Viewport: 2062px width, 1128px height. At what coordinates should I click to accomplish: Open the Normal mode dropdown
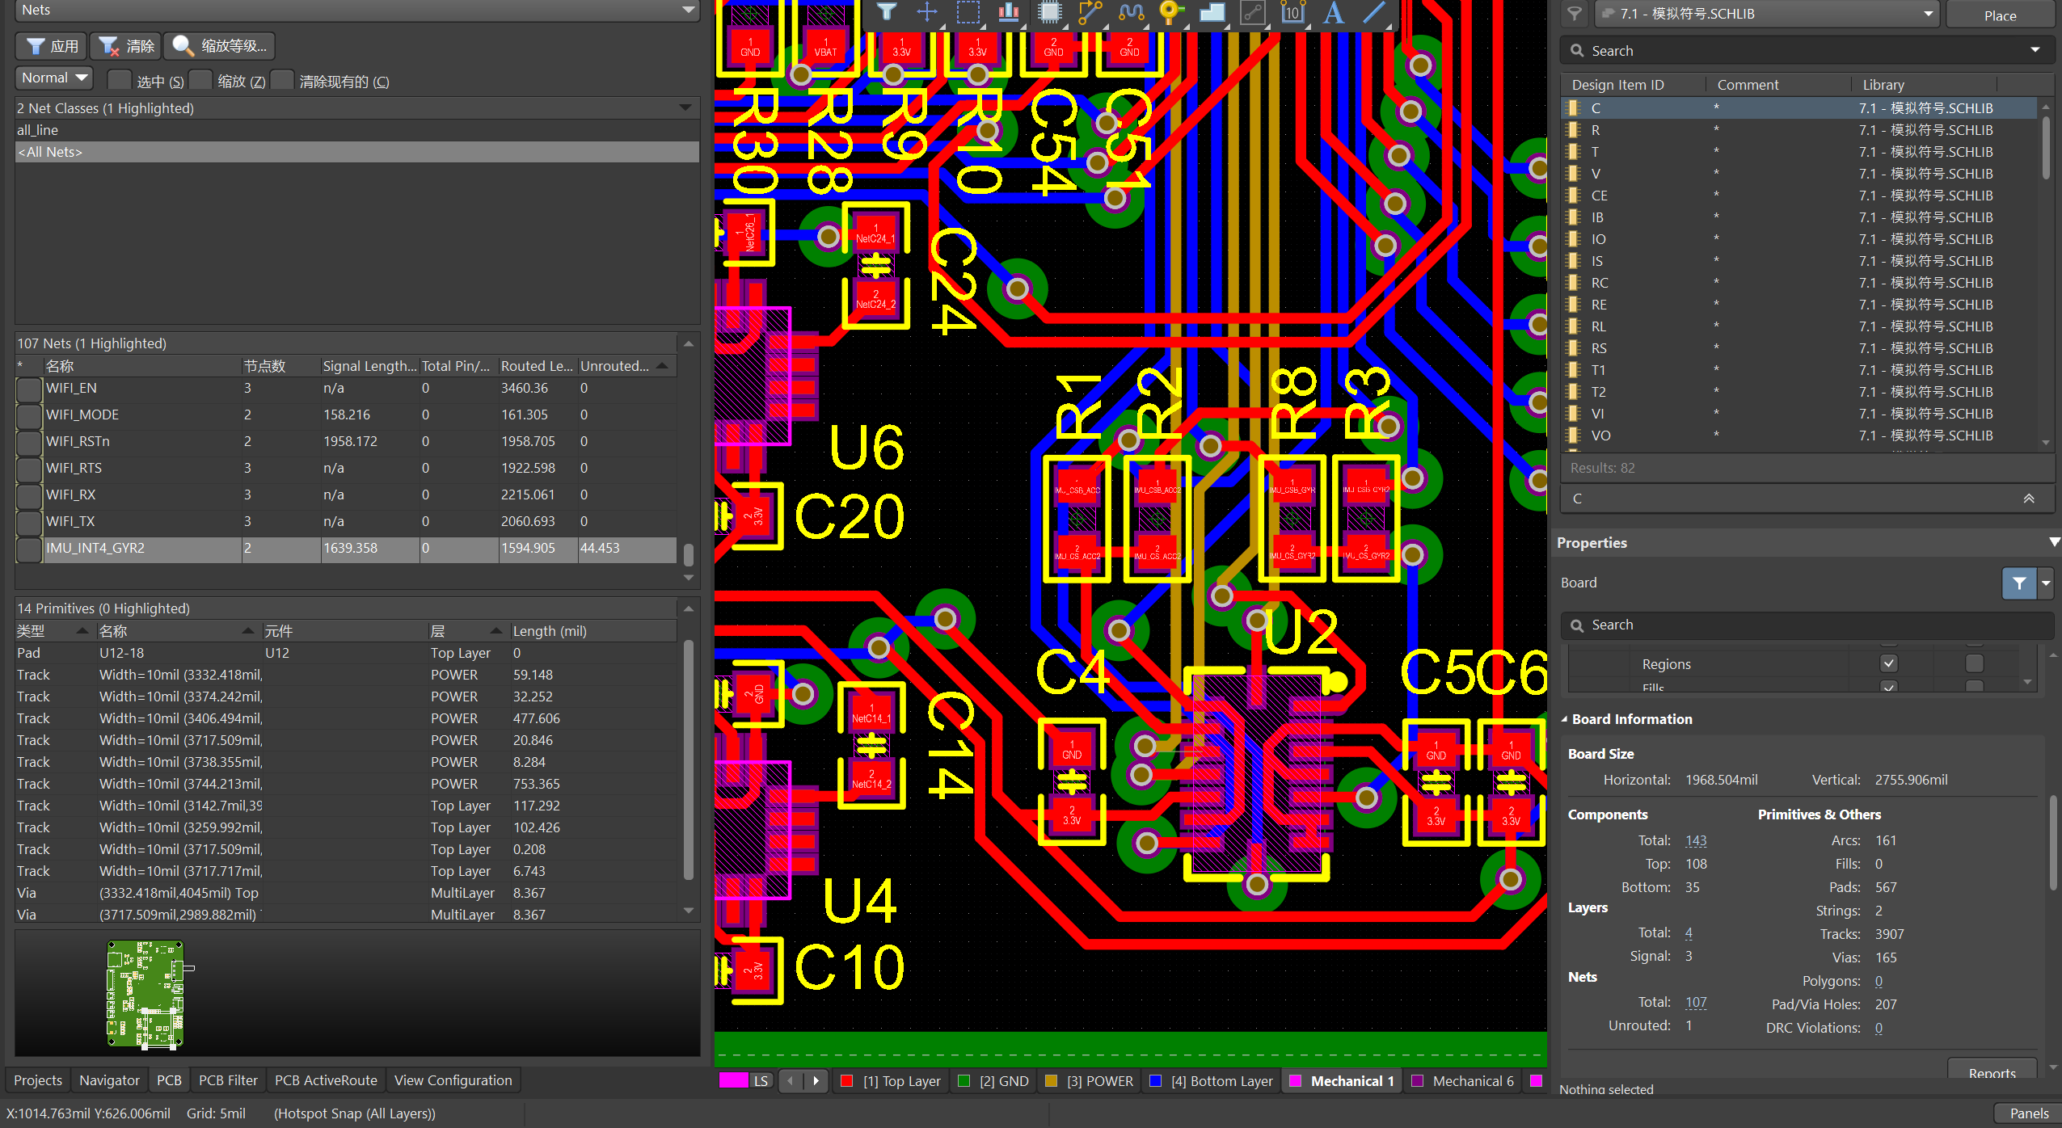(54, 78)
